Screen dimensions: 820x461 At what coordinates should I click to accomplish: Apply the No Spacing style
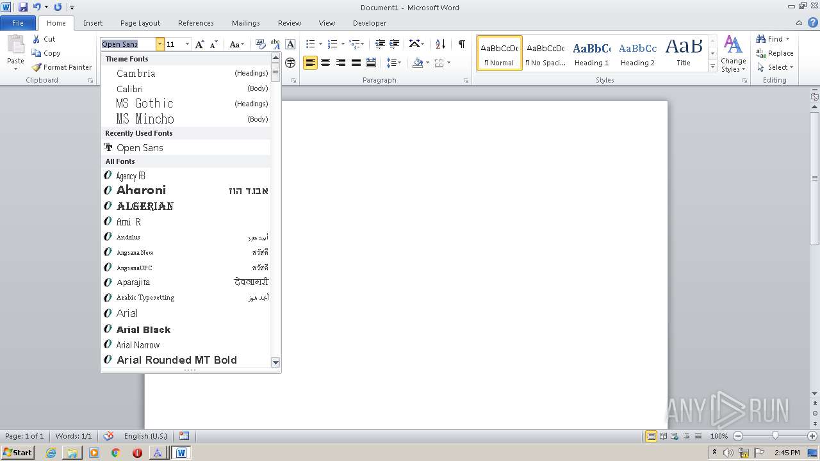tap(545, 53)
